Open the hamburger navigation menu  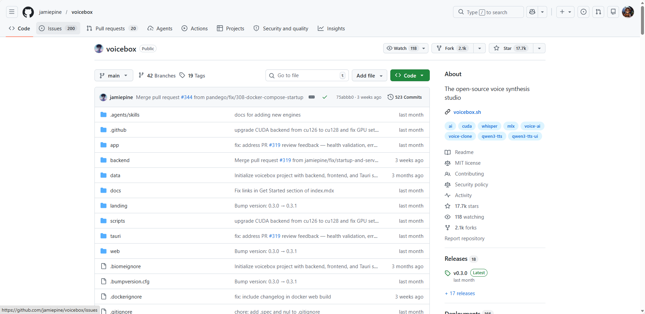click(12, 12)
